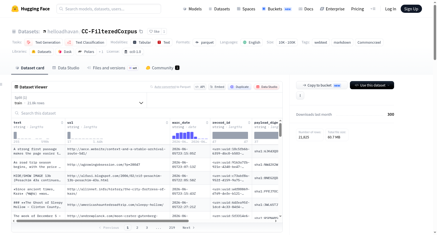The image size is (437, 235).
Task: Switch to the Data Studio tab
Action: click(x=66, y=68)
